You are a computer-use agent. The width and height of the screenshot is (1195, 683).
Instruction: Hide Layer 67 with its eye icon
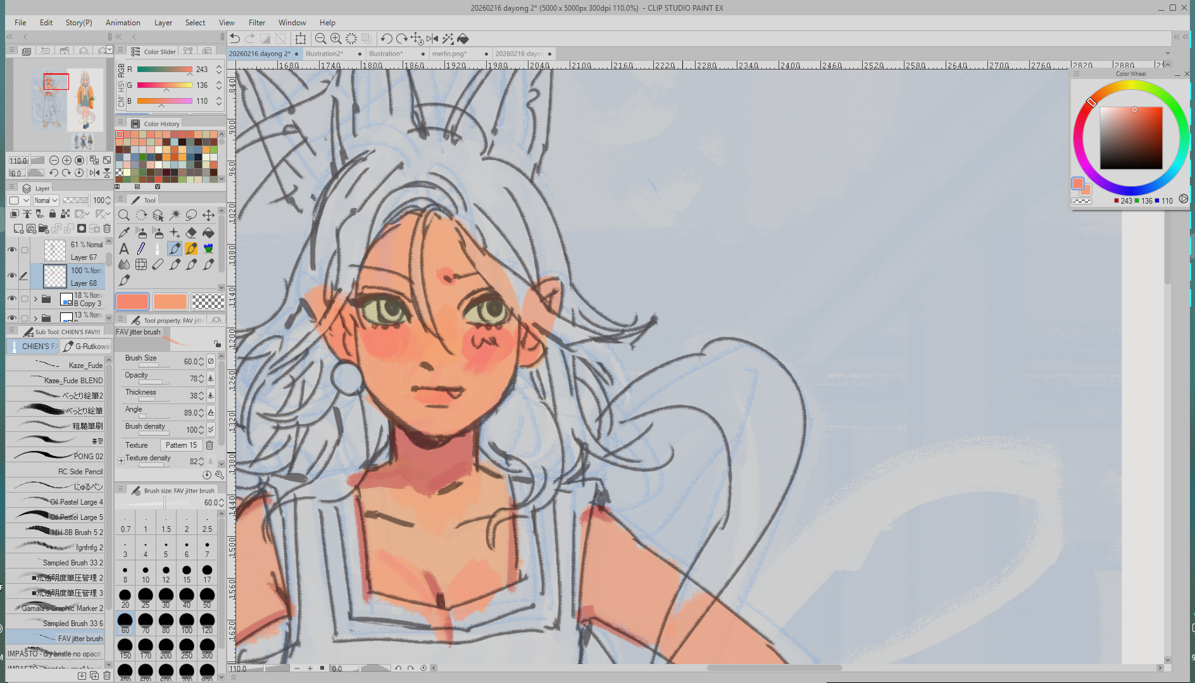tap(12, 250)
